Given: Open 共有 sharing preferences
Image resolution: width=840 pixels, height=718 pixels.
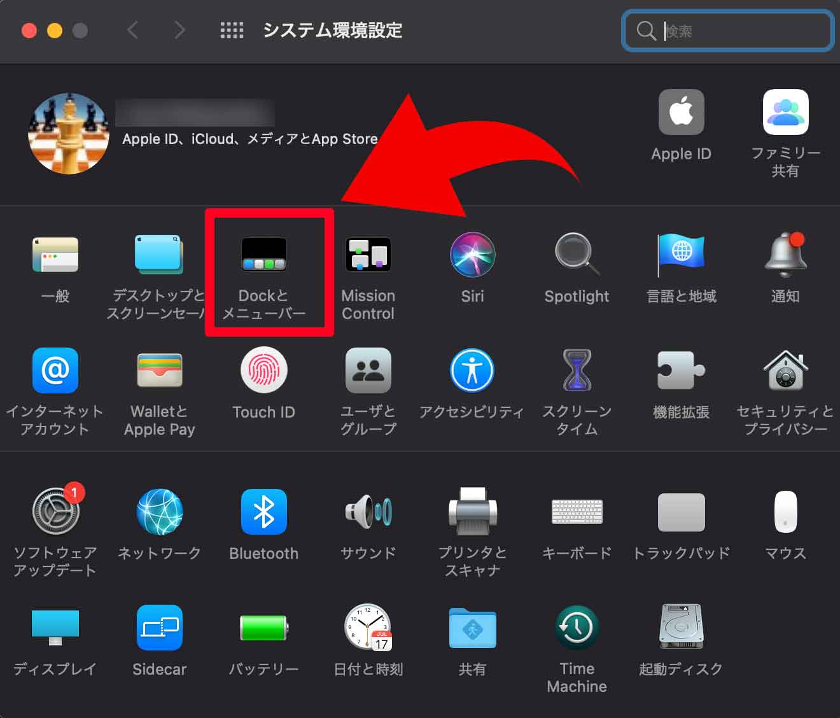Looking at the screenshot, I should click(472, 628).
